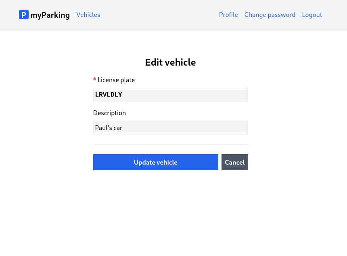Click the Description label
Viewport: 347px width, 256px height.
click(109, 113)
